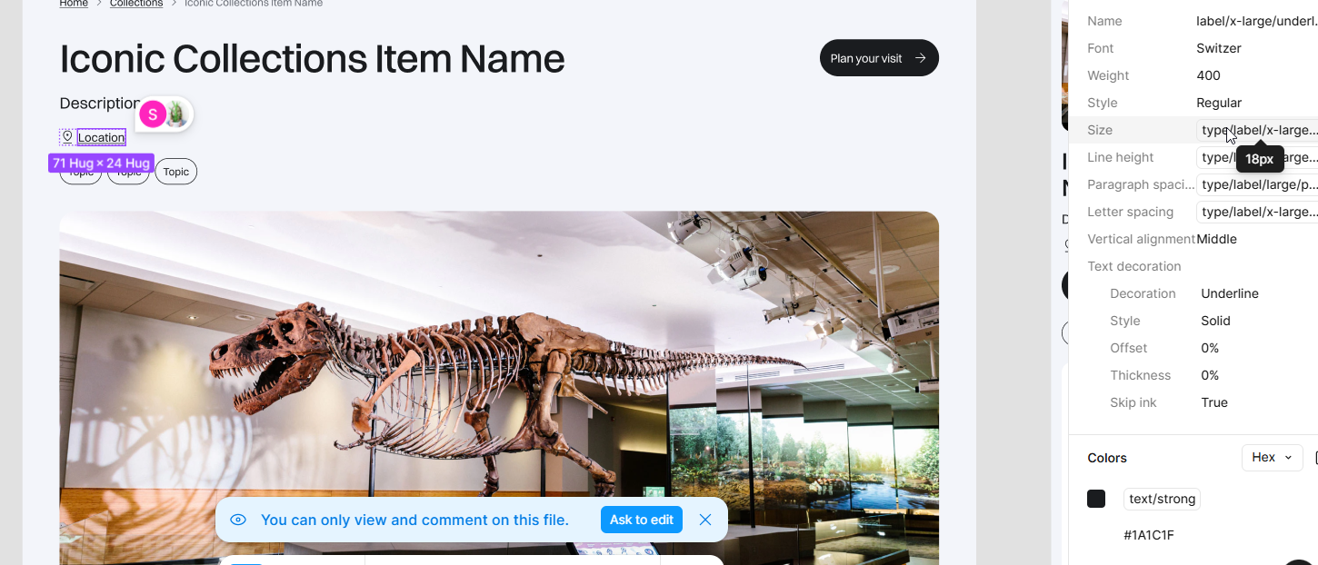Viewport: 1318px width, 565px height.
Task: Click the Home breadcrumb link
Action: pyautogui.click(x=74, y=4)
